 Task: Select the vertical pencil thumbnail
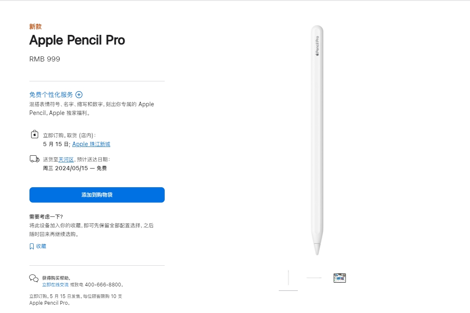point(288,278)
